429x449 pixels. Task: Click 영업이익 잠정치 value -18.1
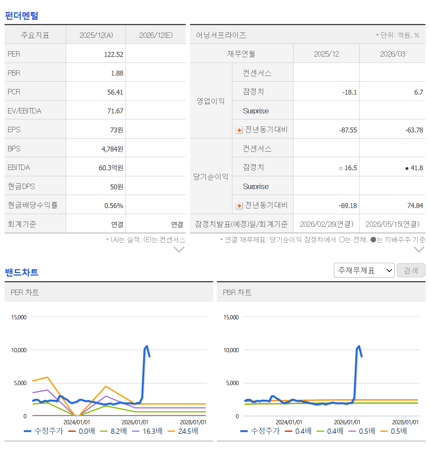tap(349, 92)
